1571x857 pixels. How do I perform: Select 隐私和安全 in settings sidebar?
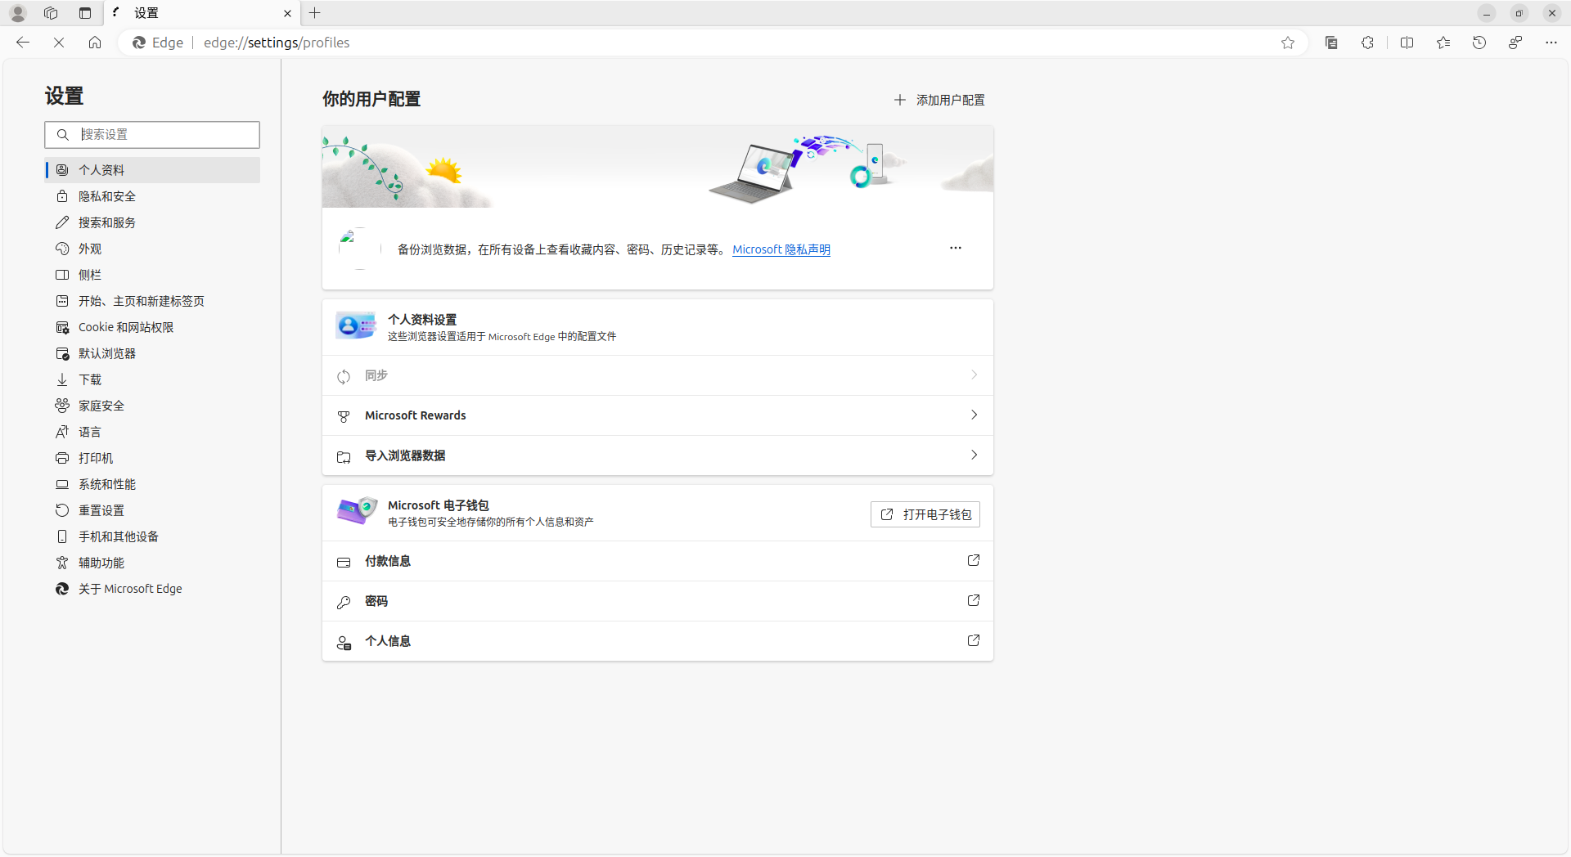[107, 196]
